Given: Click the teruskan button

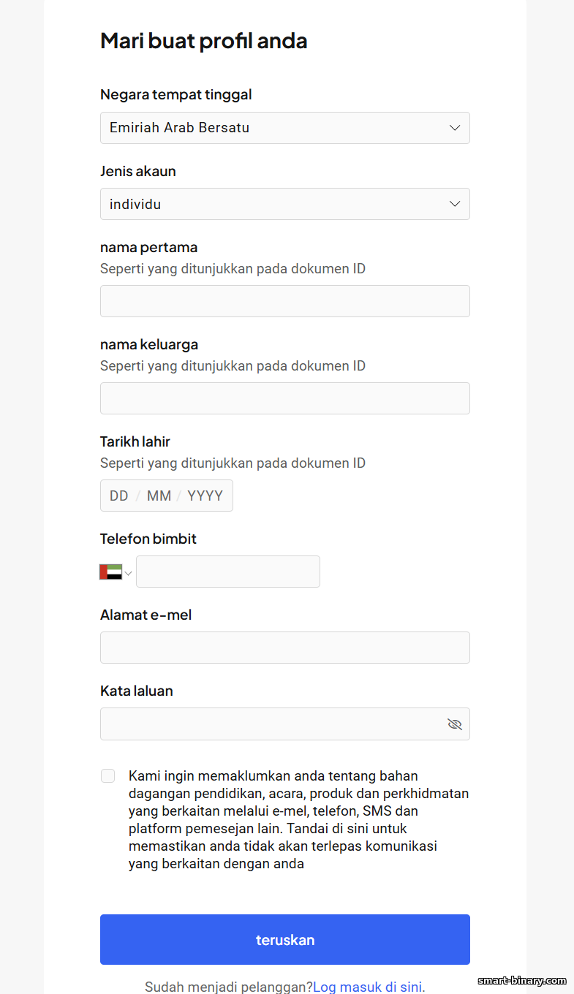Looking at the screenshot, I should click(285, 940).
